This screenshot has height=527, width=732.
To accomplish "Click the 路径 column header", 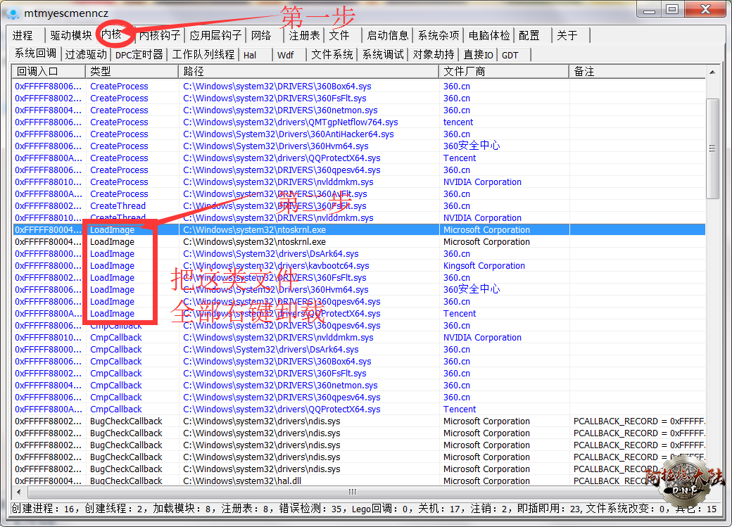I will click(308, 71).
